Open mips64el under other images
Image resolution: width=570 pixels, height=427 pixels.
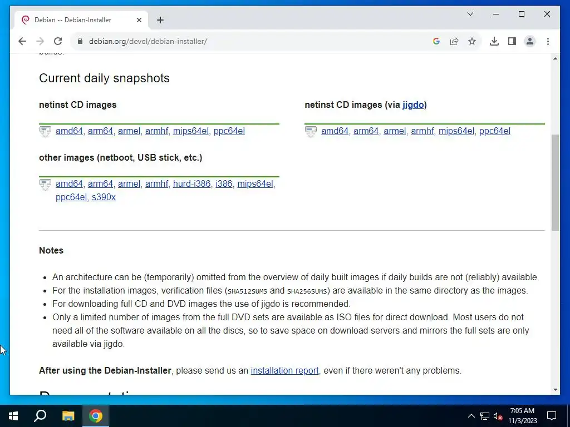tap(255, 183)
